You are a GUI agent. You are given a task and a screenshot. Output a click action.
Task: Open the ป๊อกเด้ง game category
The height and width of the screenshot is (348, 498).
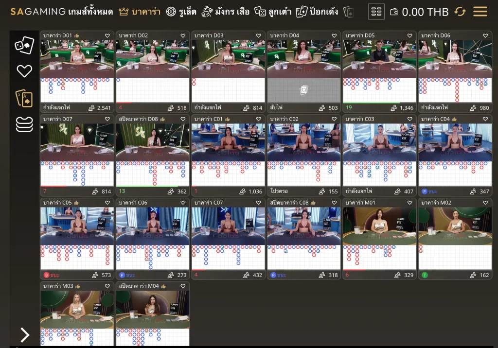[318, 12]
